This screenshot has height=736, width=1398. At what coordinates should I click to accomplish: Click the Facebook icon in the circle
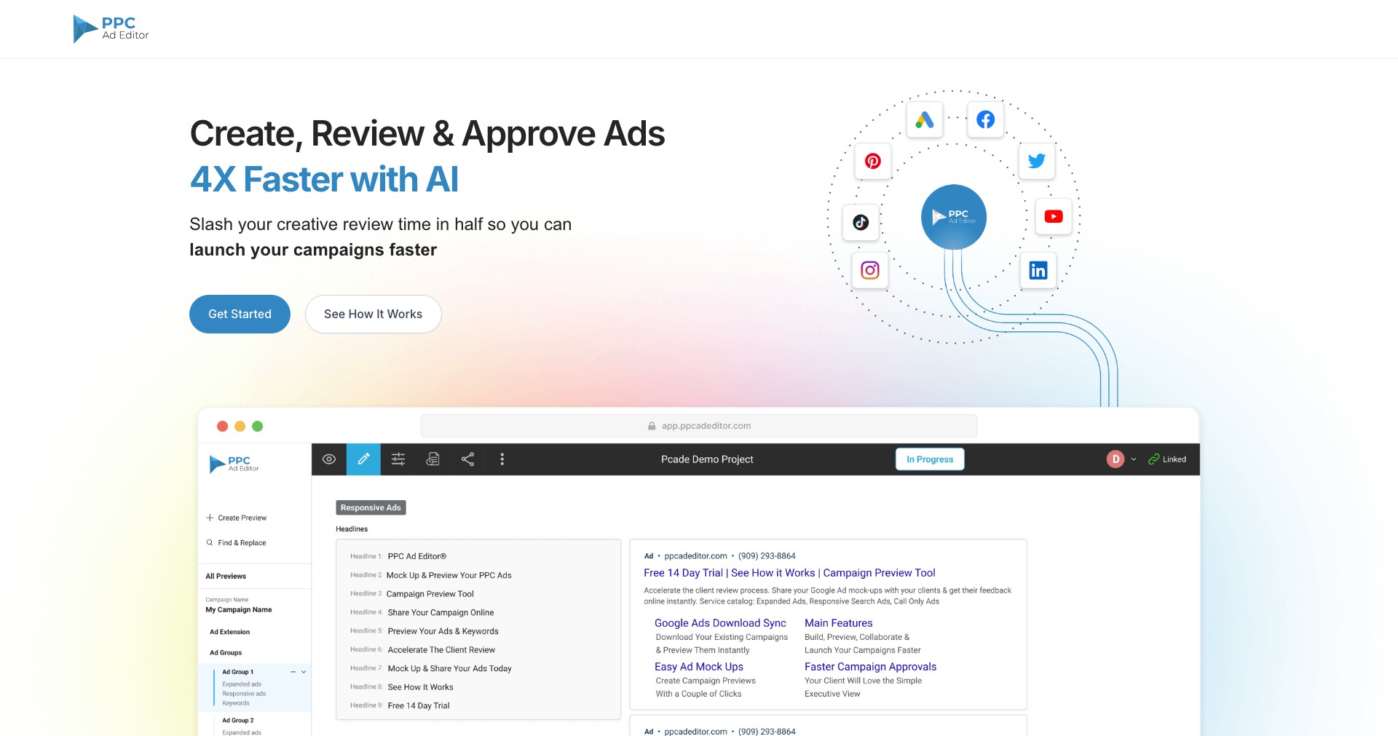[986, 119]
